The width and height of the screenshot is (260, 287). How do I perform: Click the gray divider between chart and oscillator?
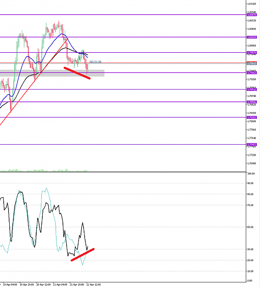pyautogui.click(x=123, y=172)
